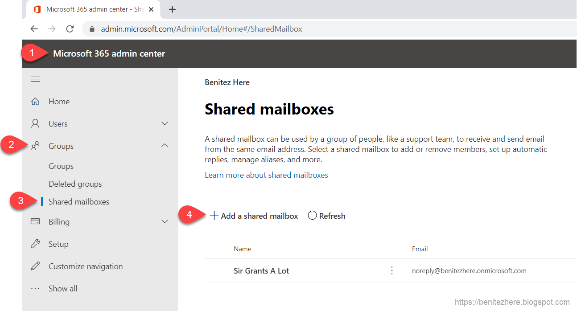The width and height of the screenshot is (577, 311).
Task: Open actions menu for Sir Grants A Lot
Action: [392, 270]
